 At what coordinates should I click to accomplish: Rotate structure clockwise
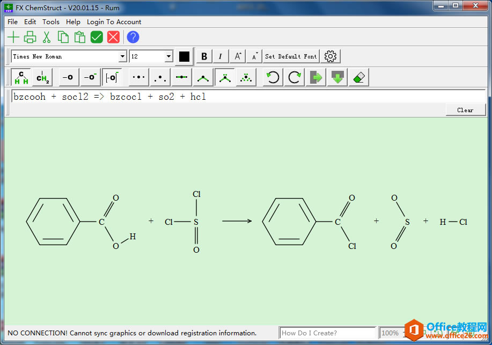pyautogui.click(x=295, y=77)
